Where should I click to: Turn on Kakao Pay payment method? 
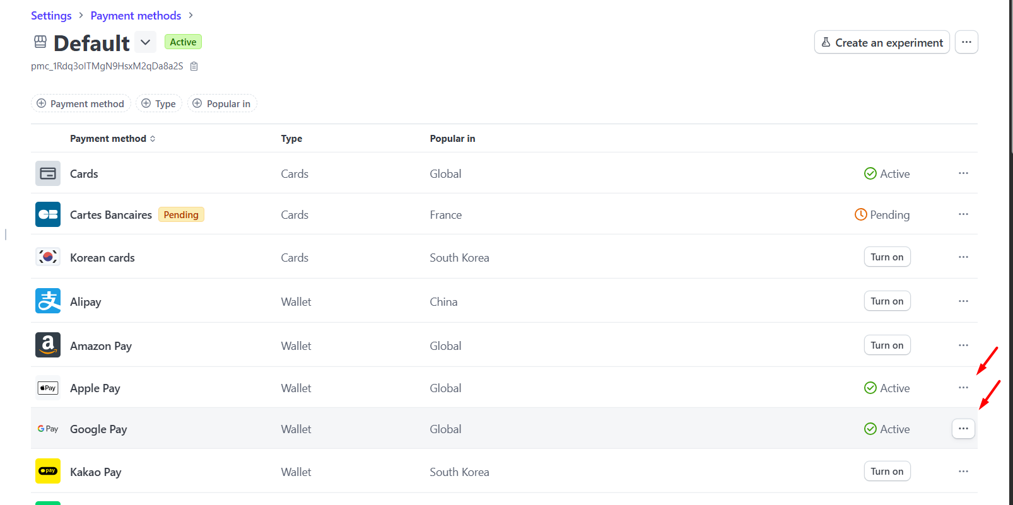[887, 472]
